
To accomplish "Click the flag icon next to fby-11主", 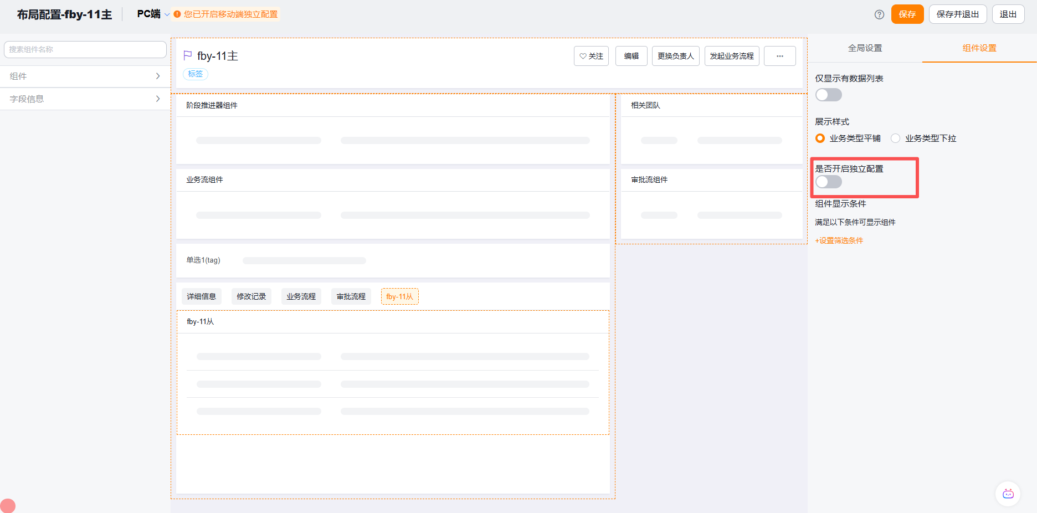I will (x=187, y=55).
